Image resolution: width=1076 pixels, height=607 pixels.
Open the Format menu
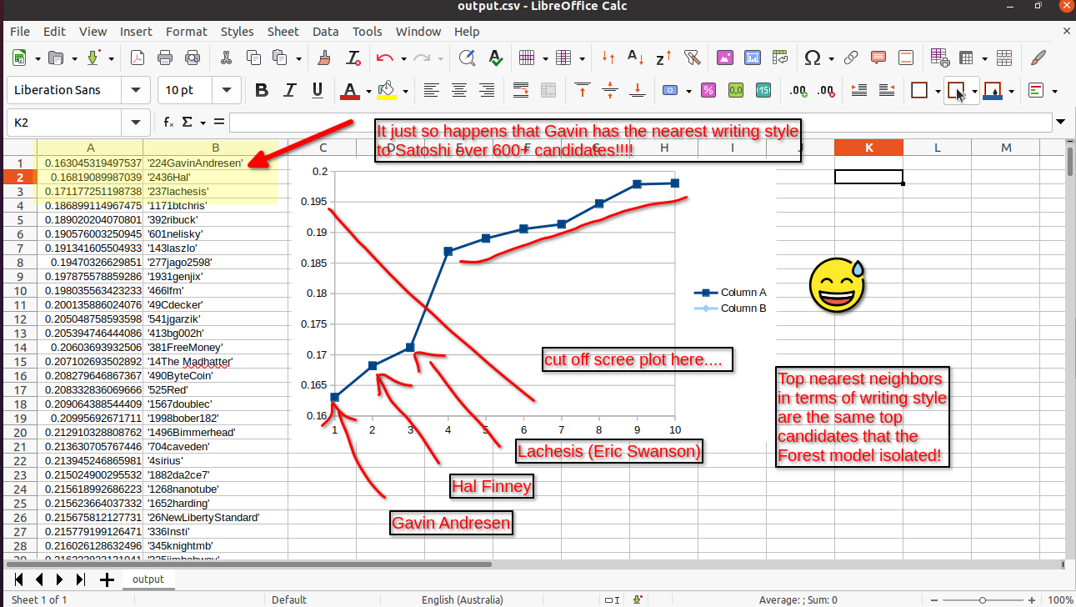pos(186,32)
